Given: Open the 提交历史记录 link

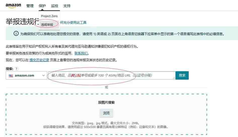Looking at the screenshot, I should tap(39, 60).
